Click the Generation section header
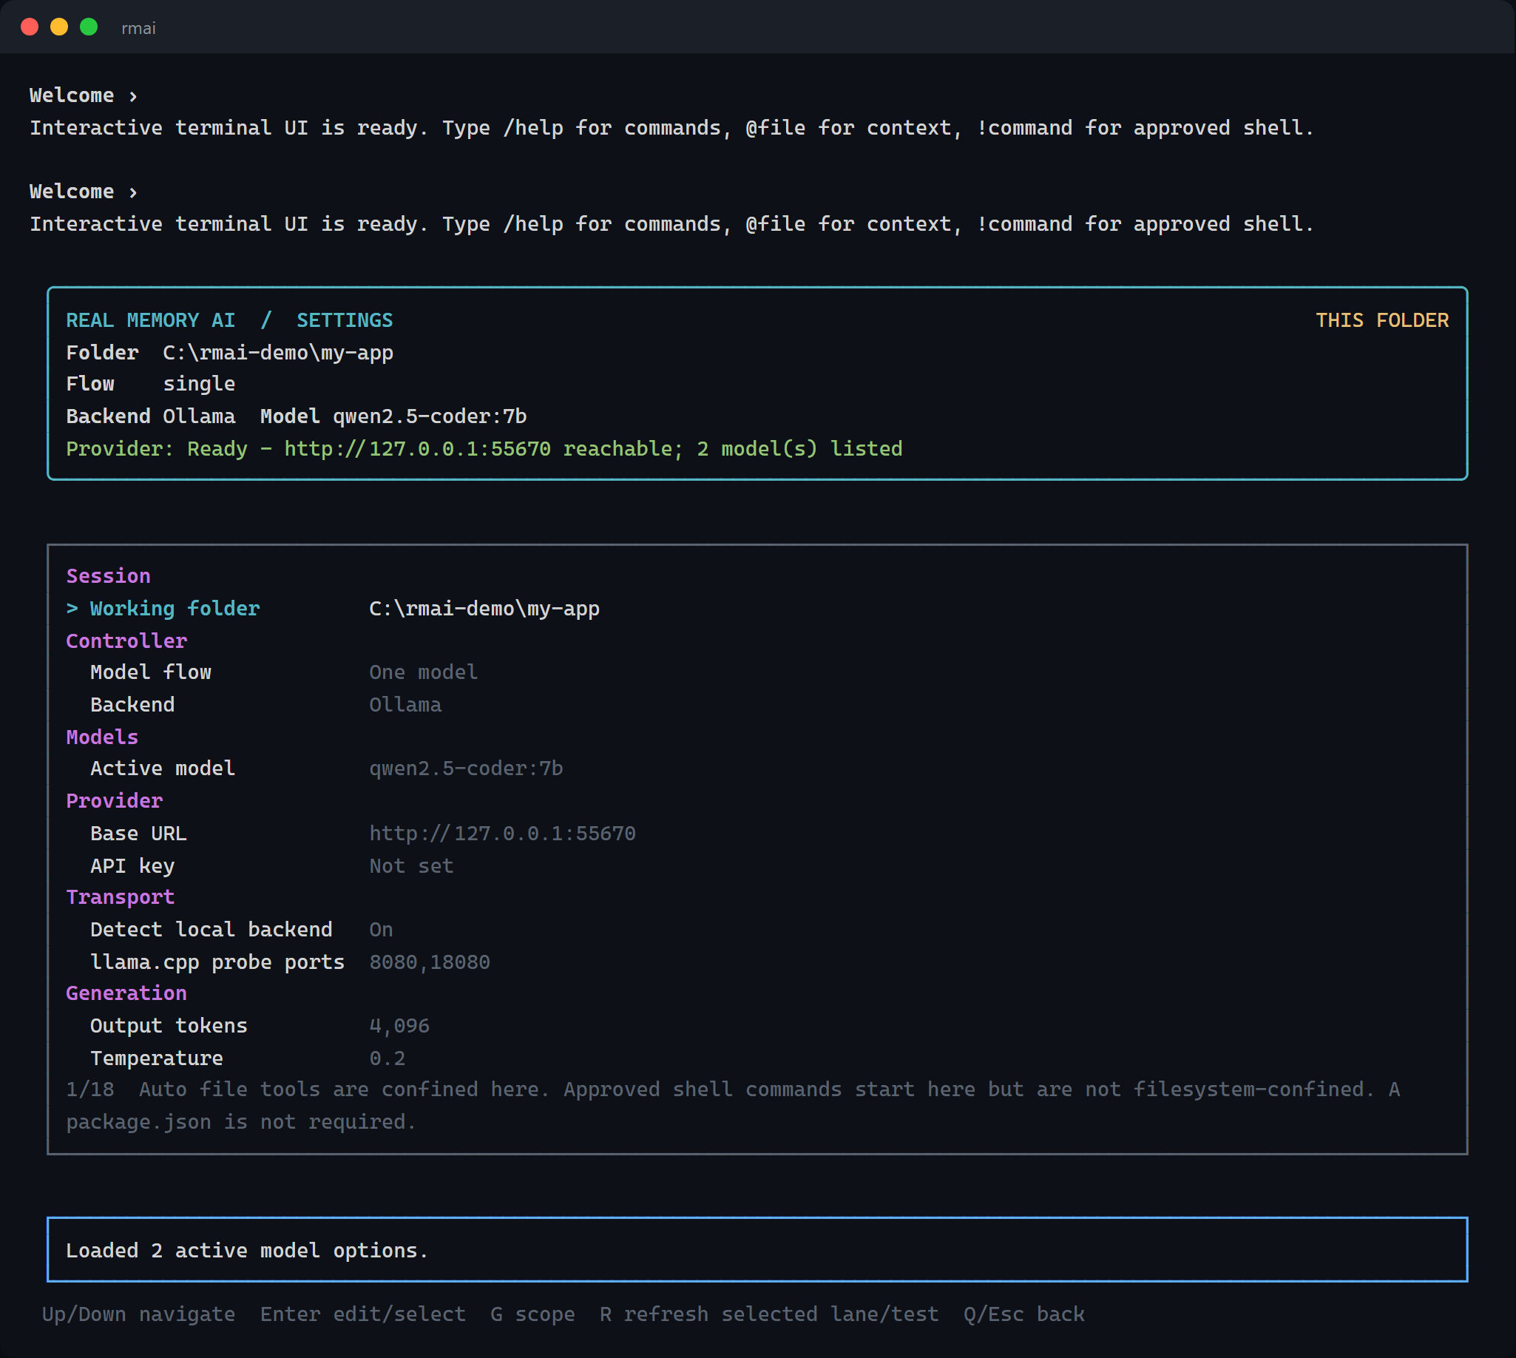This screenshot has width=1516, height=1358. click(x=126, y=993)
